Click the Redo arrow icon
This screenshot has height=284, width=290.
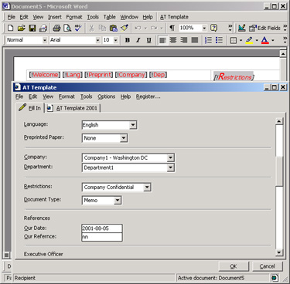tap(154, 28)
